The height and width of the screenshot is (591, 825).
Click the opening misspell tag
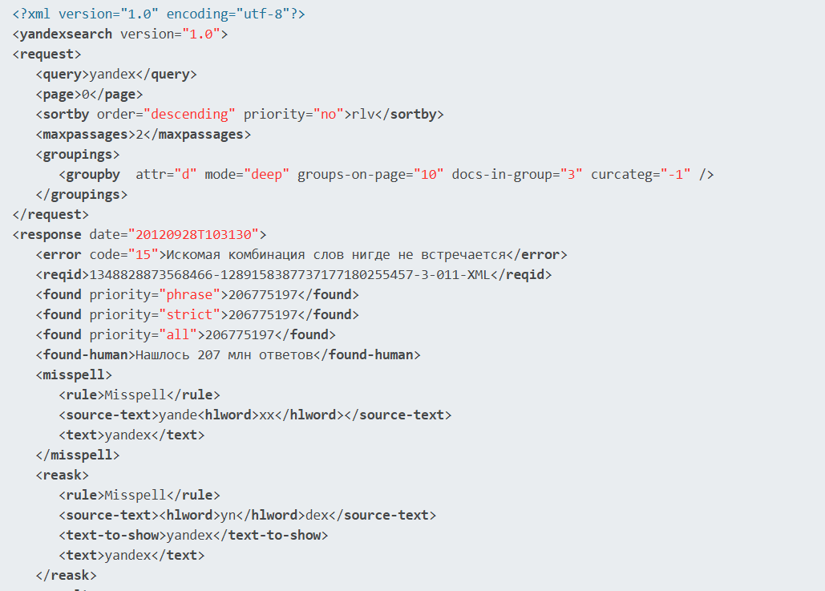pos(74,375)
